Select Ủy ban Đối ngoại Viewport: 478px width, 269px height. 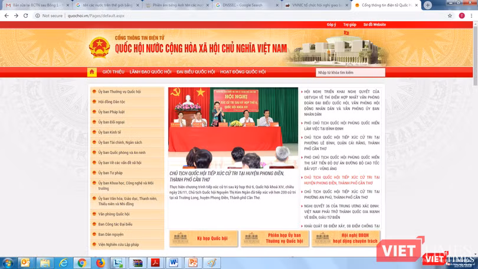(112, 122)
